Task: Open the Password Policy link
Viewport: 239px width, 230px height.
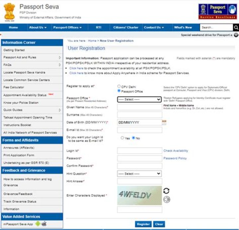Action: coord(175,158)
